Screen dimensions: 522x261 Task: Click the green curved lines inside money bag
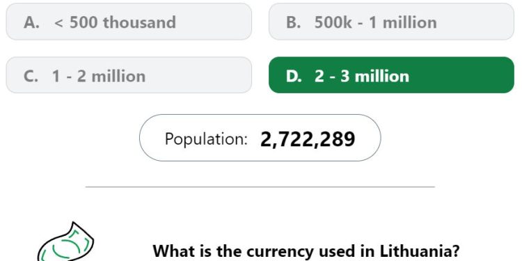pyautogui.click(x=67, y=245)
